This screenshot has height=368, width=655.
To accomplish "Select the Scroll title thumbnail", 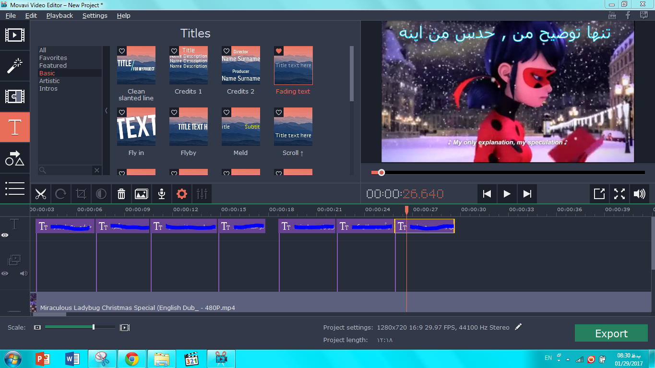I will pyautogui.click(x=293, y=127).
